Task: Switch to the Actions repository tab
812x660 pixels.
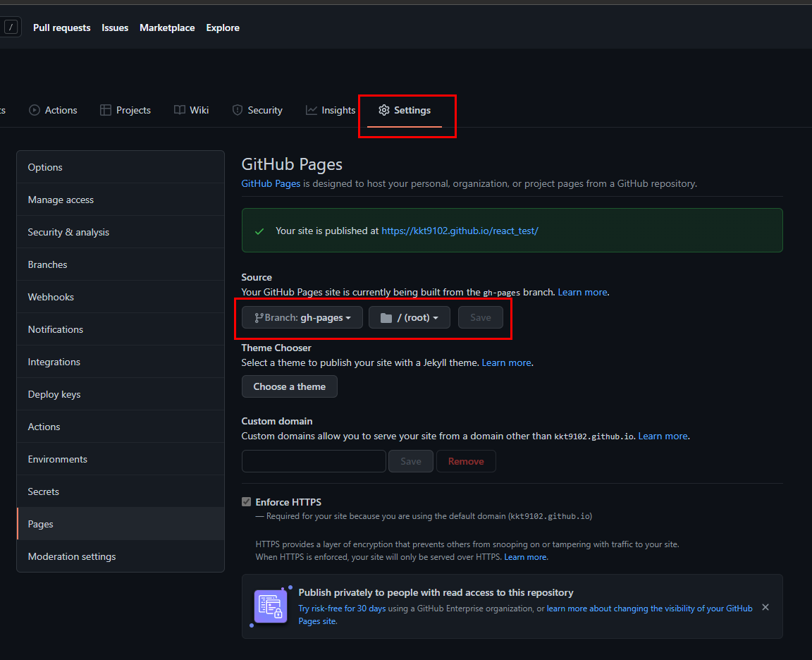Action: pyautogui.click(x=53, y=110)
